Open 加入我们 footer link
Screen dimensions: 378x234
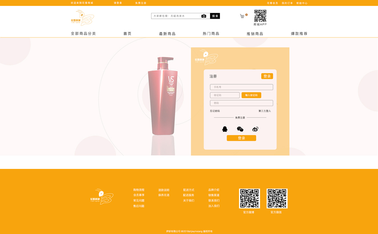pyautogui.click(x=214, y=206)
